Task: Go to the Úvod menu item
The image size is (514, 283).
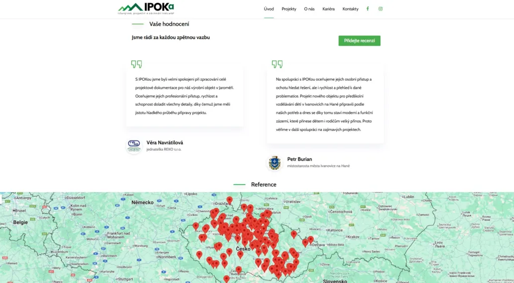Action: pos(269,9)
